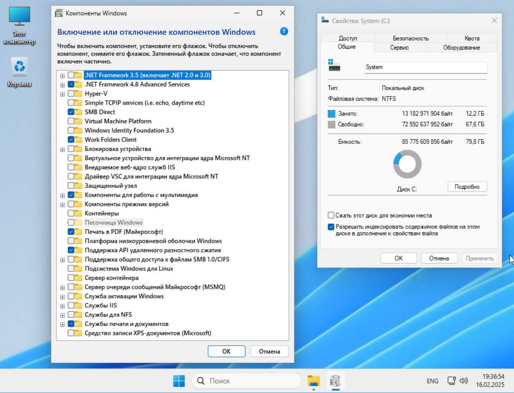Screen dimensions: 514x393
Task: Click the ENG language indicator
Action: click(x=432, y=381)
